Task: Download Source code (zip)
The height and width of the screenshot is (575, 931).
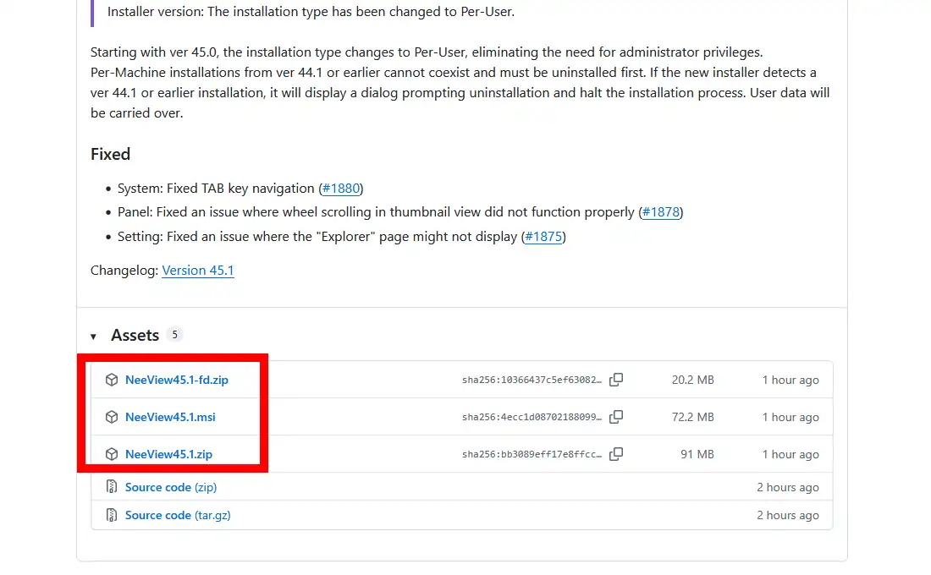Action: tap(171, 487)
